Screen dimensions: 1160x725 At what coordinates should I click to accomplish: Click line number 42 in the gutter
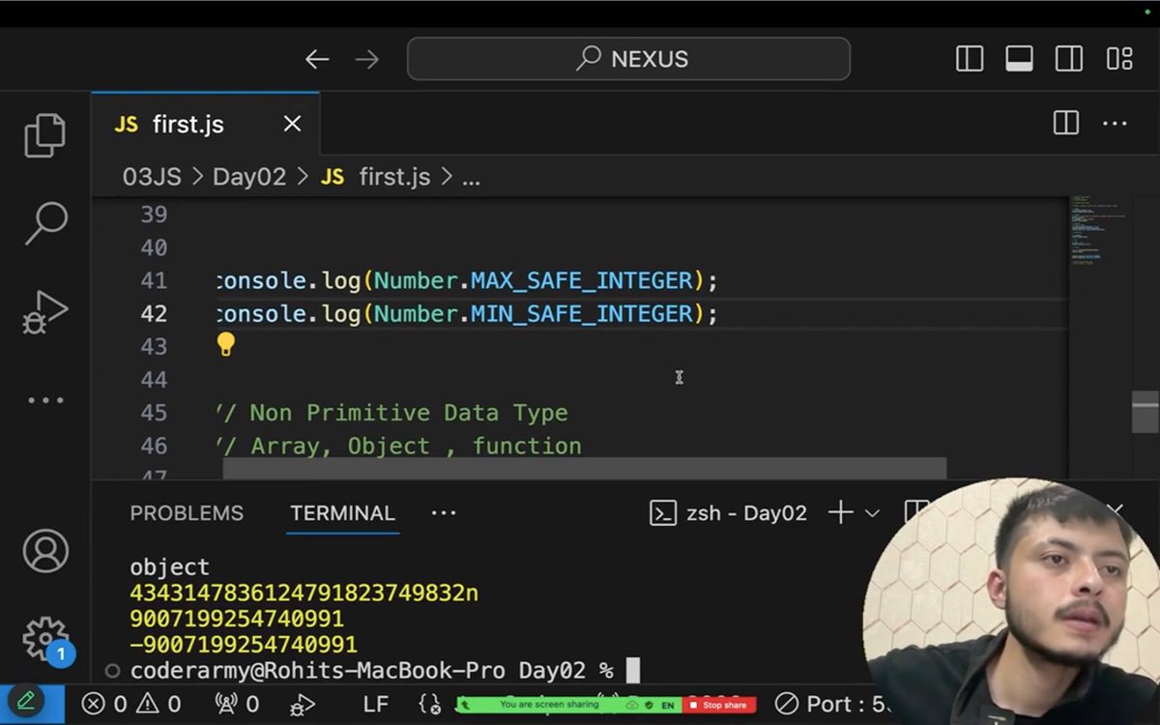[154, 313]
